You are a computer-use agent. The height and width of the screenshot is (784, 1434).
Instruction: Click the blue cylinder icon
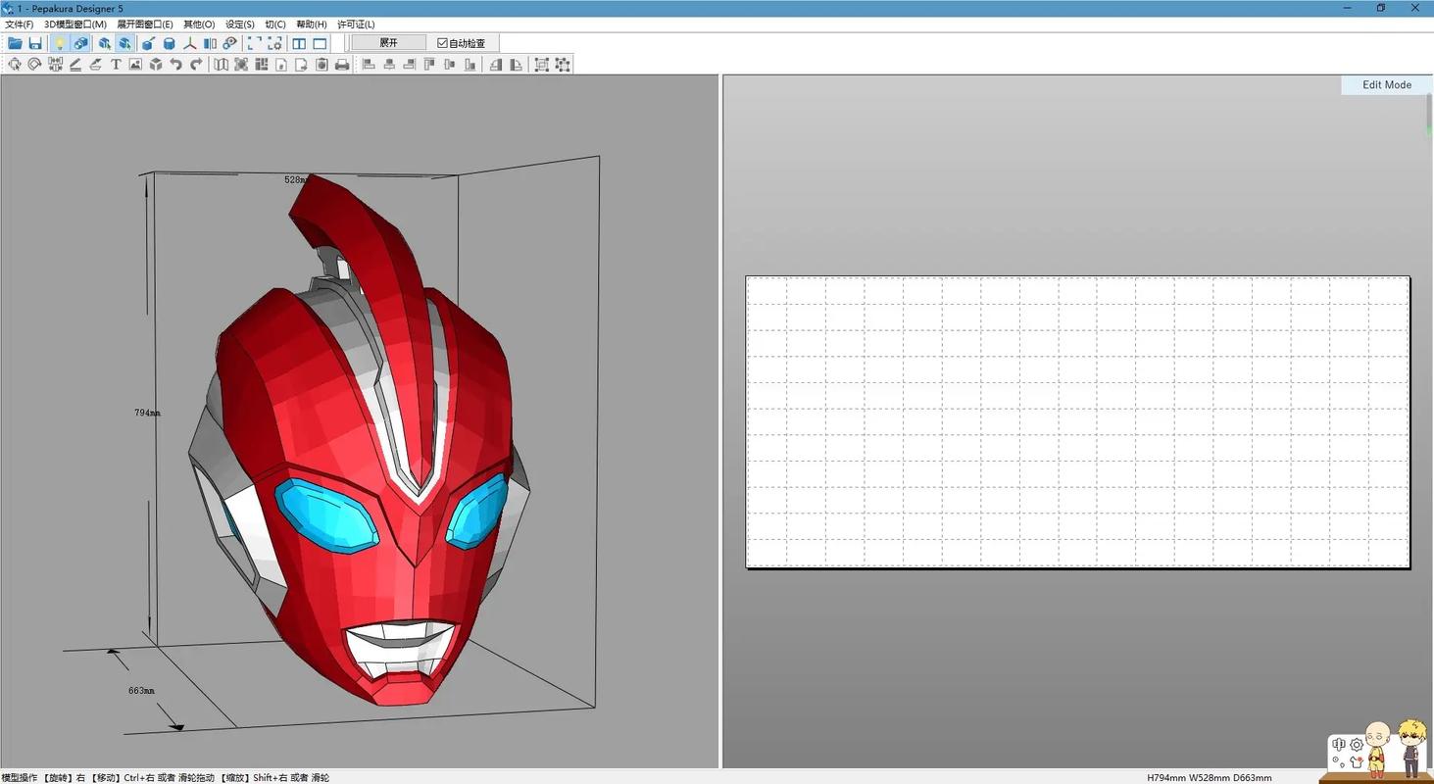pos(169,43)
